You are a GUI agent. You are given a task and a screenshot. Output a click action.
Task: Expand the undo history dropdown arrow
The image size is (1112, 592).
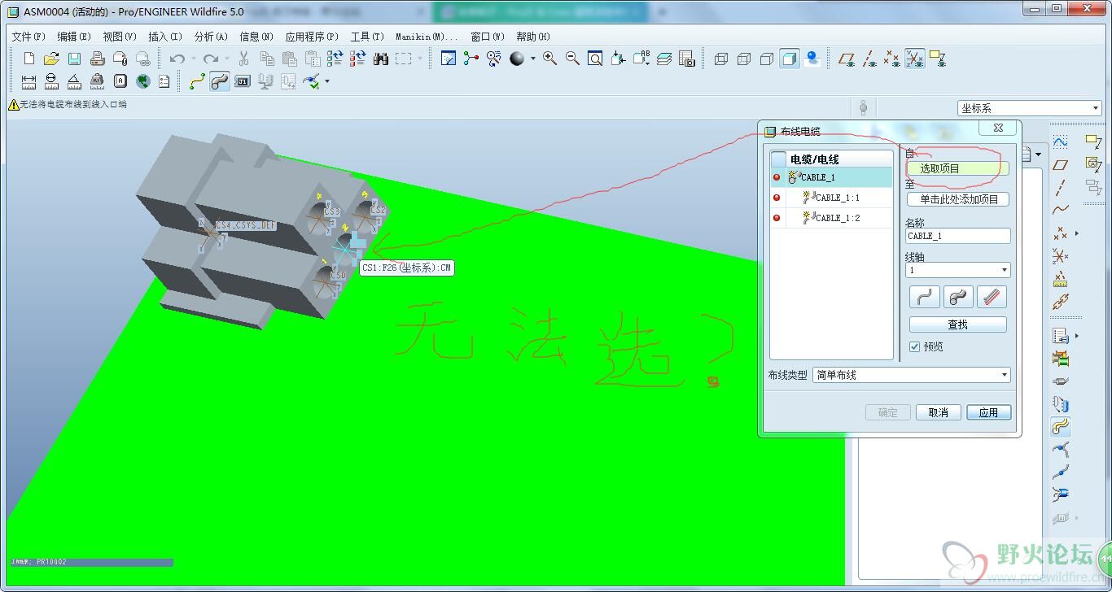pos(193,59)
